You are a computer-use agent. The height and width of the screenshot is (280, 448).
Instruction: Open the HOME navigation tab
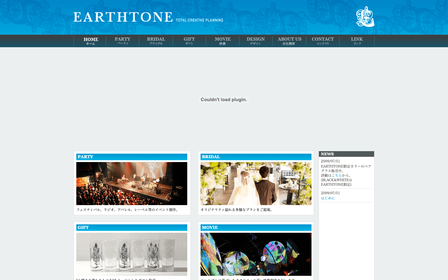(x=91, y=41)
